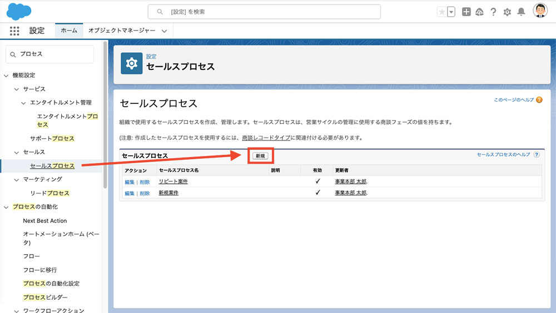
Task: Open フロー in the sidebar
Action: click(31, 256)
